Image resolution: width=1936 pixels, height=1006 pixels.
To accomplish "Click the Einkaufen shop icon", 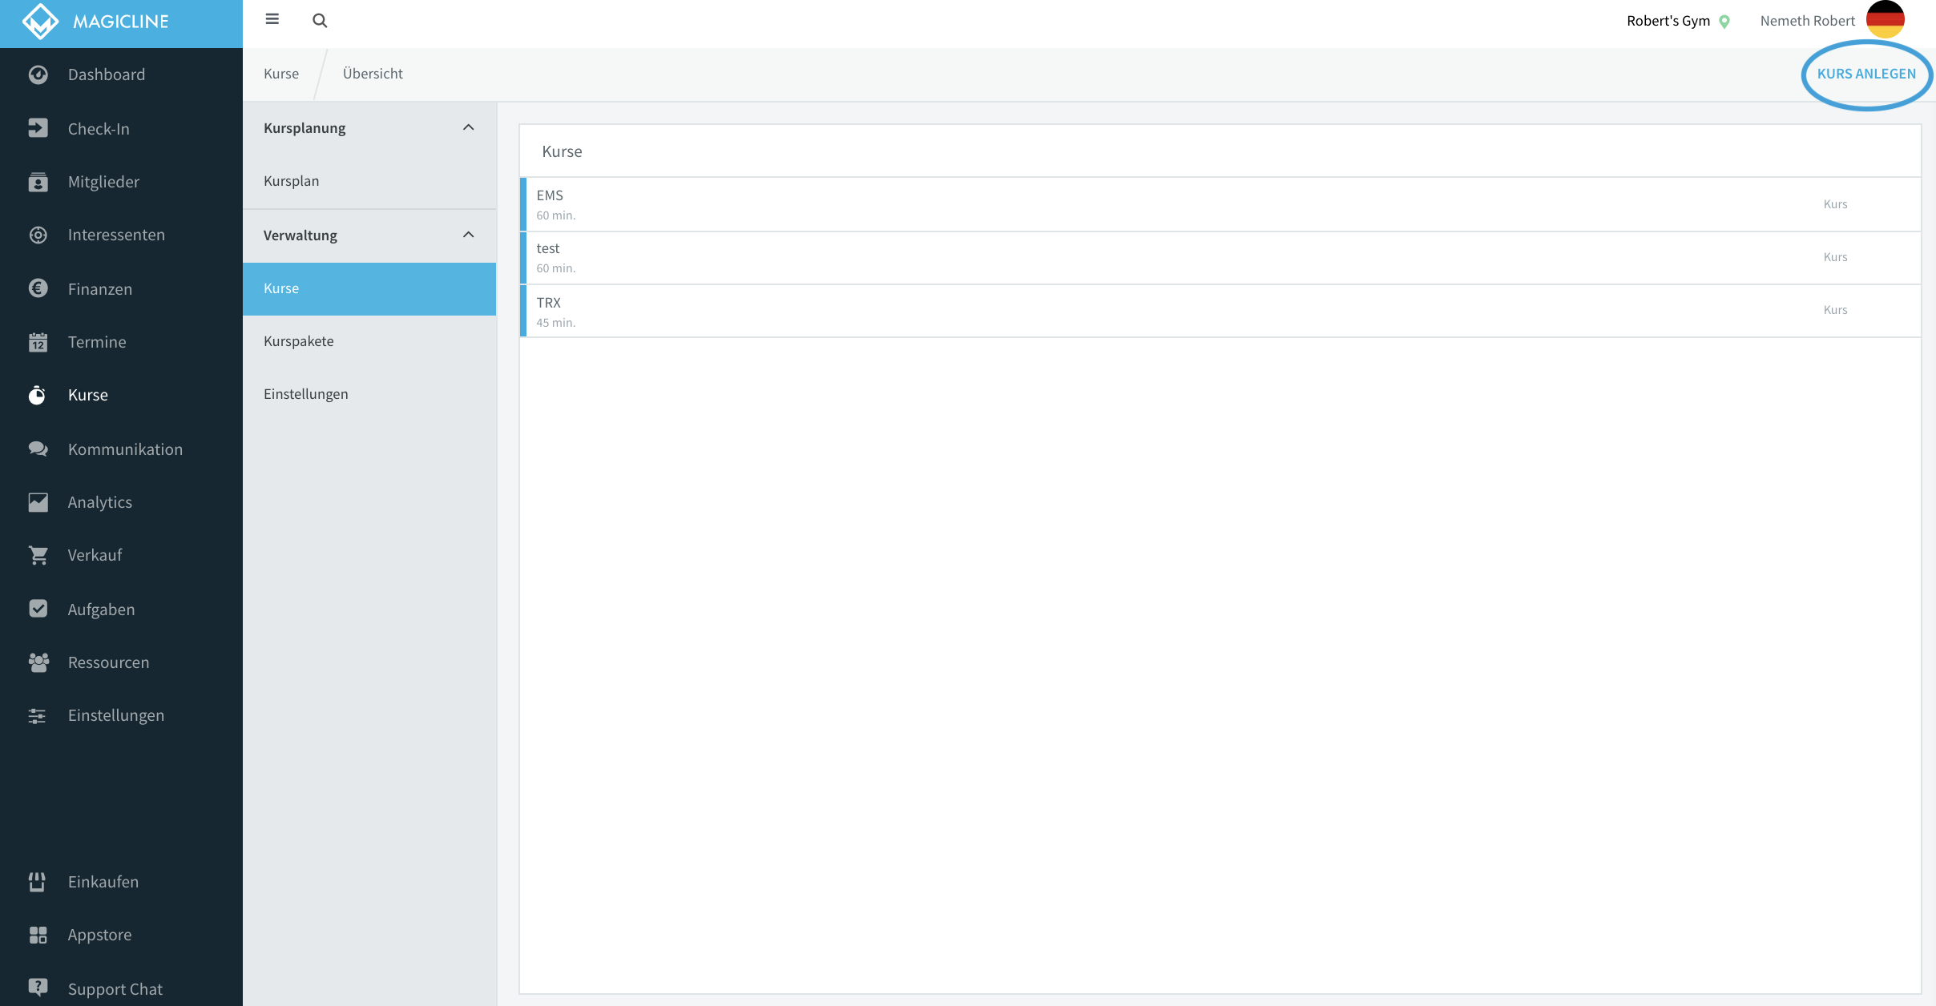I will click(x=38, y=882).
